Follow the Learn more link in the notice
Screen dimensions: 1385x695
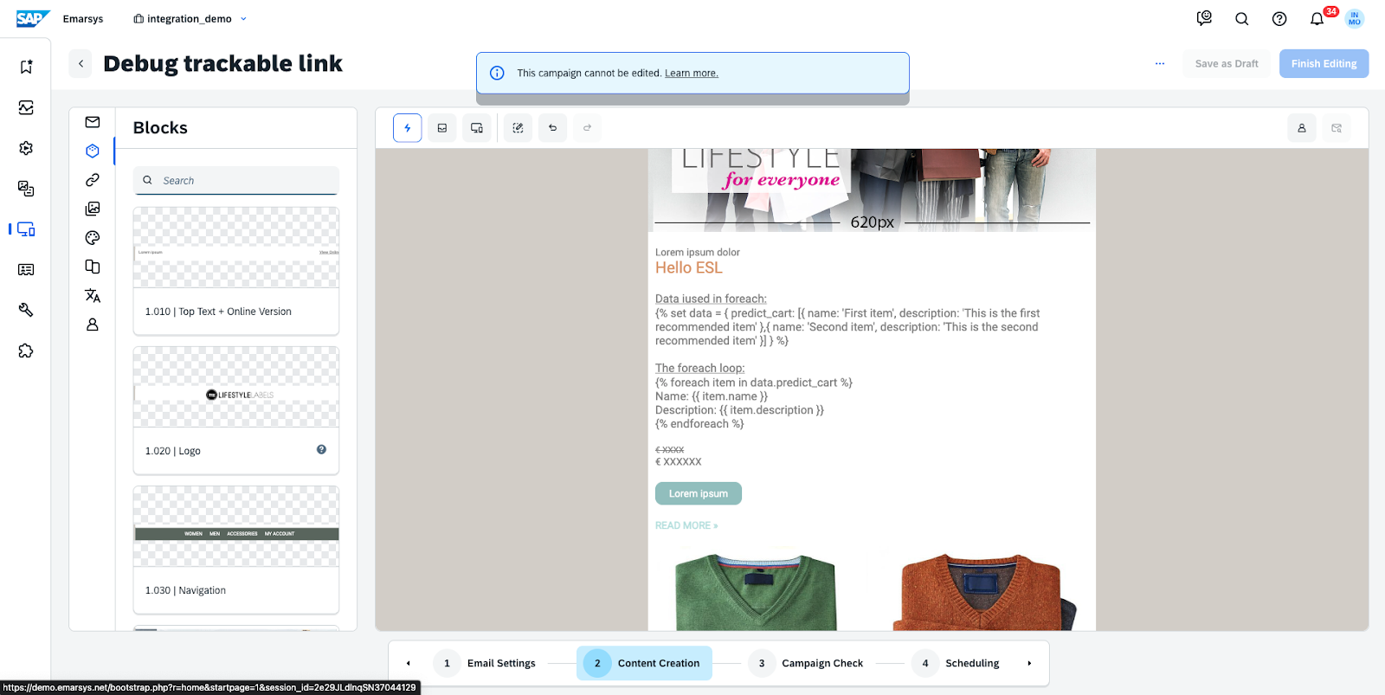(x=692, y=73)
